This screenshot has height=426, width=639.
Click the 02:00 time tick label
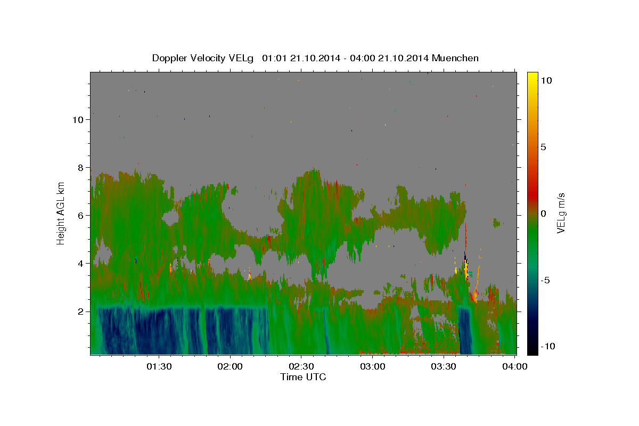click(x=231, y=366)
